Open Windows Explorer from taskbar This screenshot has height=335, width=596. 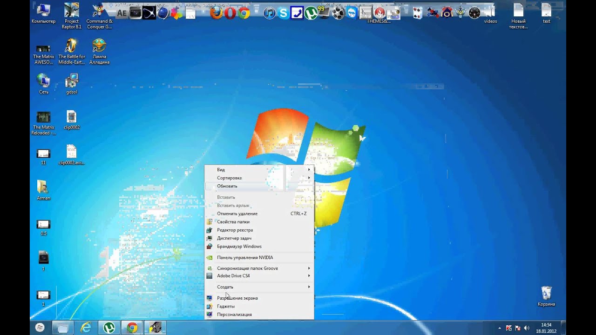coord(63,328)
